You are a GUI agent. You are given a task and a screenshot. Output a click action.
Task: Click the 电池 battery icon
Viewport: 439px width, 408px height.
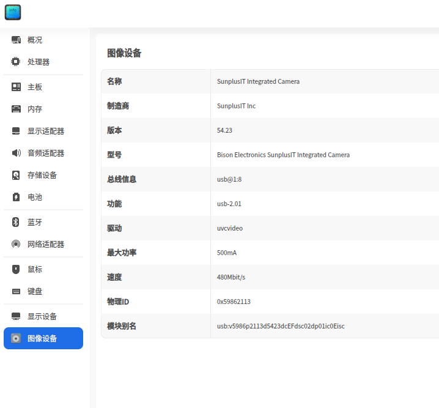pos(16,197)
